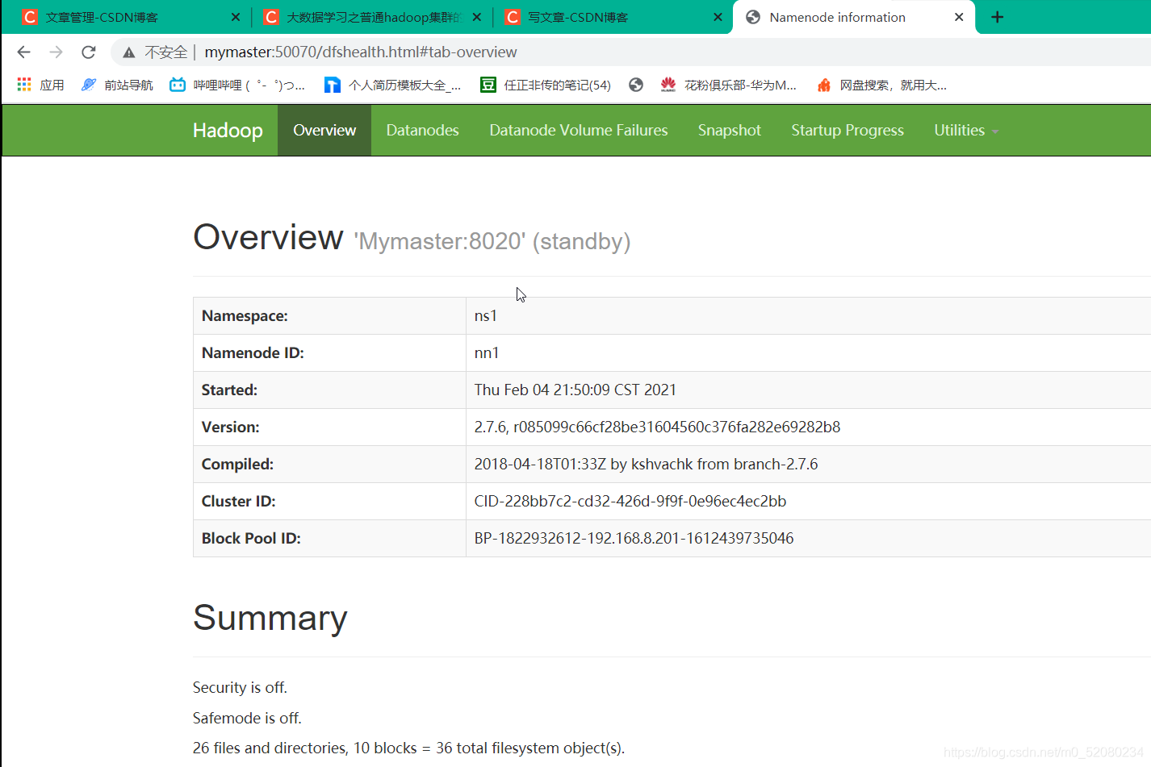This screenshot has width=1151, height=767.
Task: Open the 任正非传的笔记(54) bookmark
Action: tap(546, 85)
